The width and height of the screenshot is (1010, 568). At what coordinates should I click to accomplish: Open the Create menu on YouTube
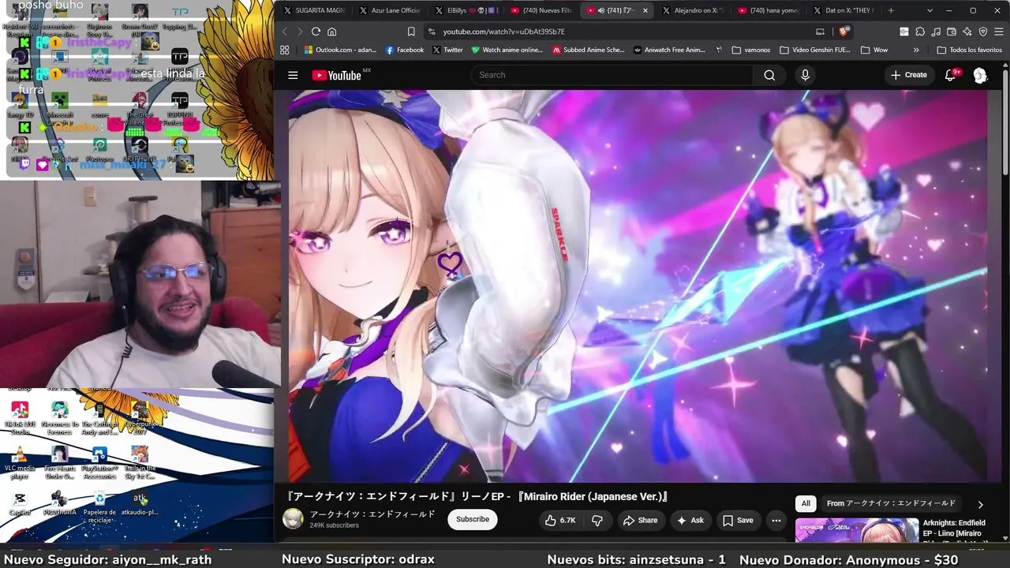[909, 75]
